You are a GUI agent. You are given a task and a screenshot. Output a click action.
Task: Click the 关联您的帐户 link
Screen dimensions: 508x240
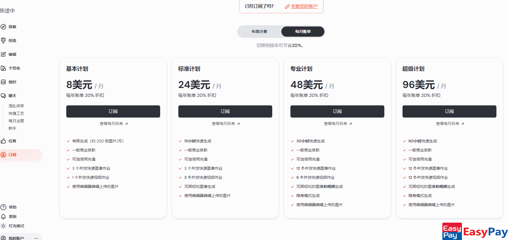[x=304, y=6]
